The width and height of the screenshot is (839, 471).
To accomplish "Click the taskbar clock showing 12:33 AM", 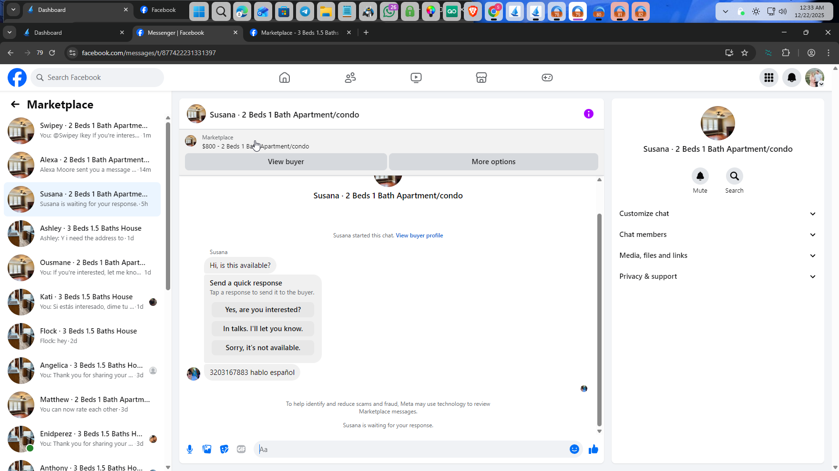I will tap(809, 11).
